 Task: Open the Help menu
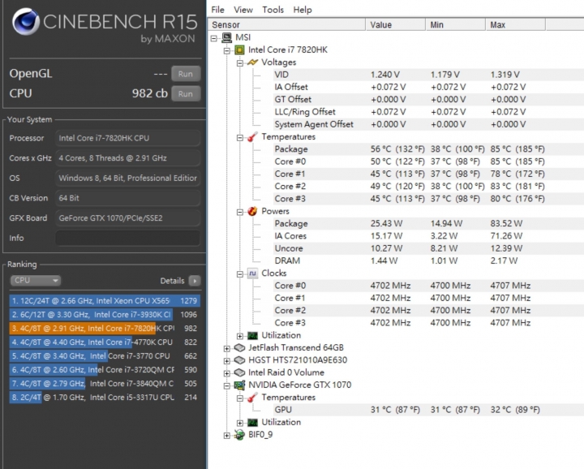point(303,10)
